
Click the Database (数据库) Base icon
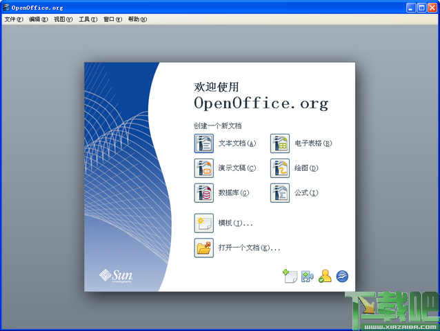click(x=203, y=193)
